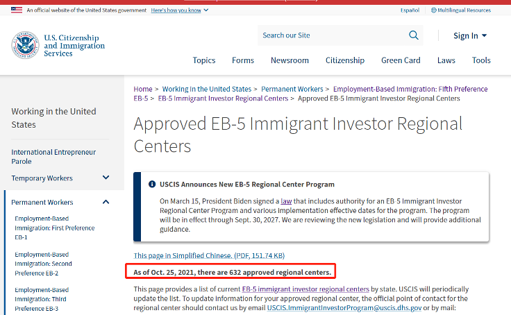Open Permanent Workers sidebar link
This screenshot has width=511, height=315.
[42, 203]
